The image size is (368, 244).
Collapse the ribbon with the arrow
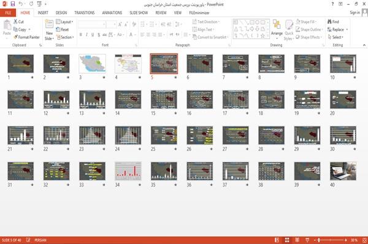(364, 45)
